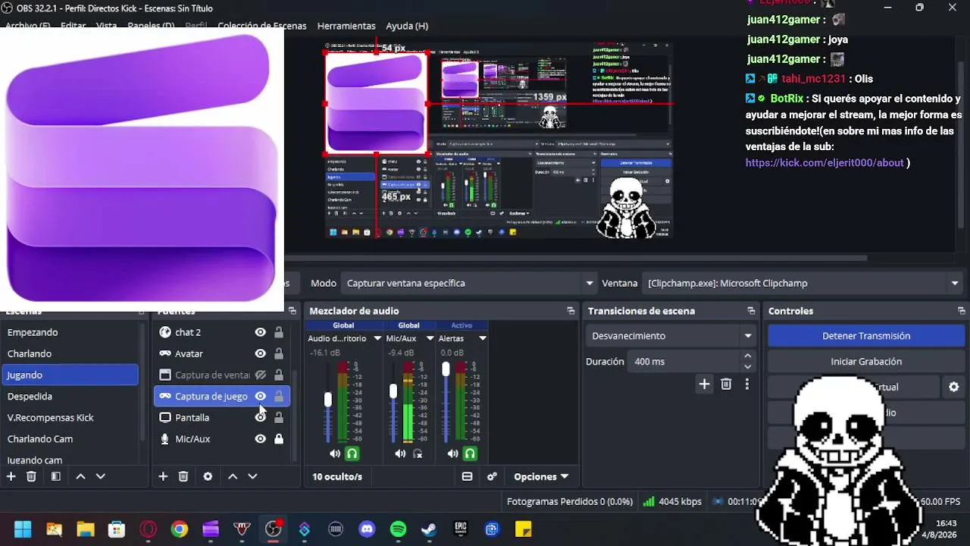Toggle Alertas monitoring headphones
This screenshot has height=546, width=970.
(470, 453)
